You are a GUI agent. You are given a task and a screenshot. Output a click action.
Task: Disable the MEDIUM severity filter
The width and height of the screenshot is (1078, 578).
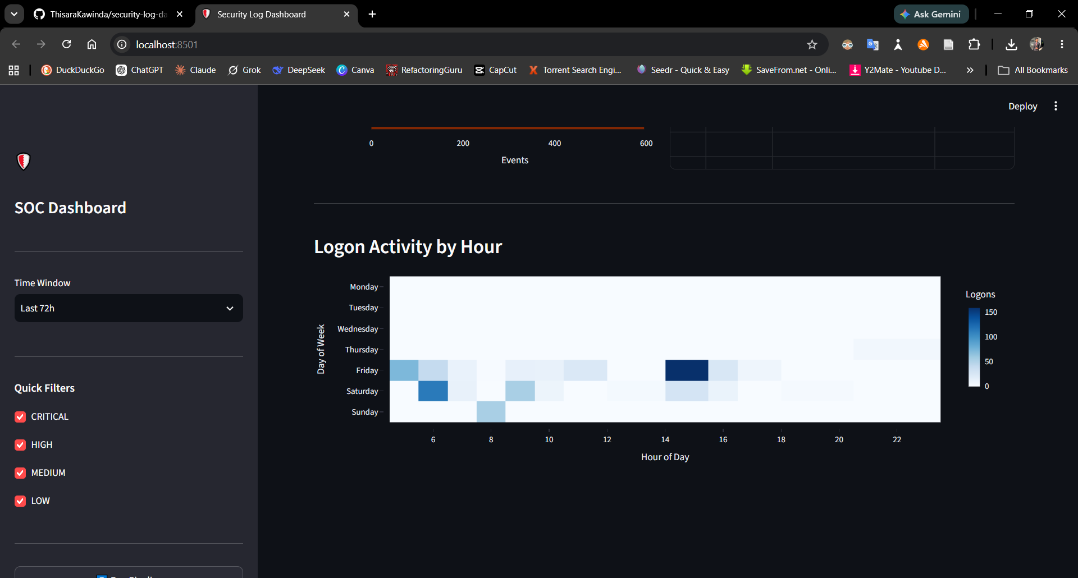(20, 473)
